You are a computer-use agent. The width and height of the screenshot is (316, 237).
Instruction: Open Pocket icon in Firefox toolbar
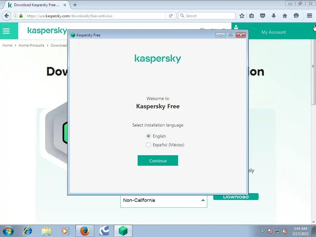(262, 16)
